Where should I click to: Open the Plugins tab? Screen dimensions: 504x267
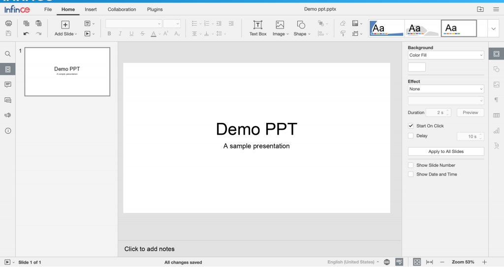tap(155, 9)
